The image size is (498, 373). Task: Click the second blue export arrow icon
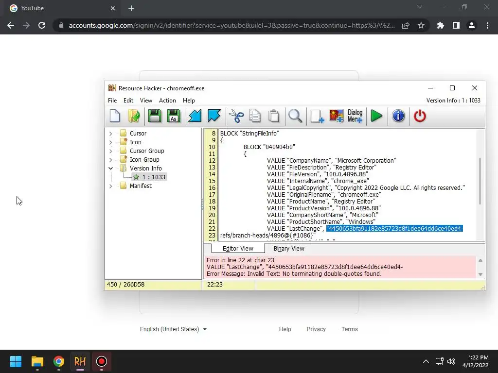(x=214, y=116)
